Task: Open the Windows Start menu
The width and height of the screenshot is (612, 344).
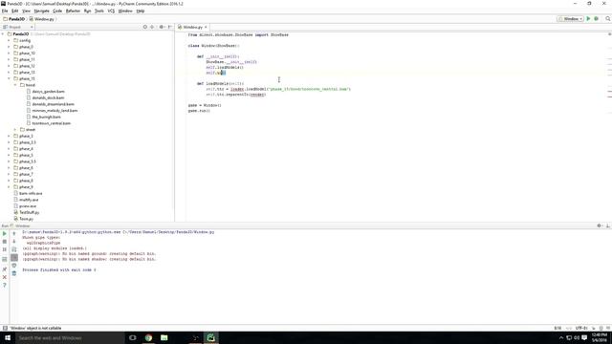Action: (x=8, y=337)
